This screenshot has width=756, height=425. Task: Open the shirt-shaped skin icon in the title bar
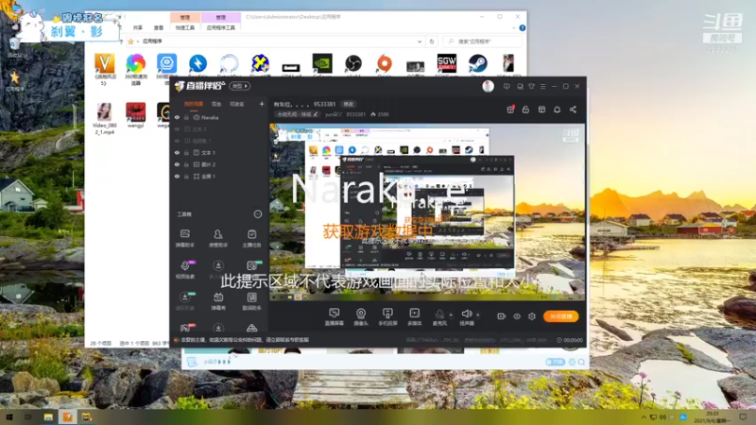coord(531,86)
